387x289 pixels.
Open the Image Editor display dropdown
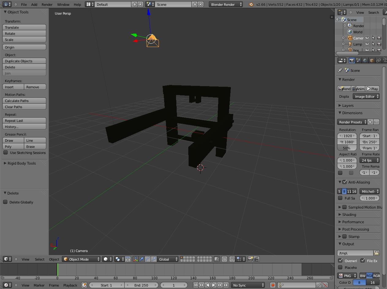point(366,96)
